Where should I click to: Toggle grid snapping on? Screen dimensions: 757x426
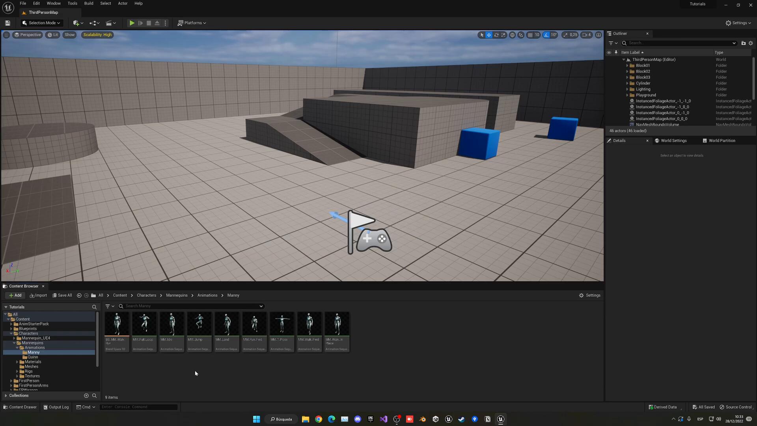(x=530, y=35)
